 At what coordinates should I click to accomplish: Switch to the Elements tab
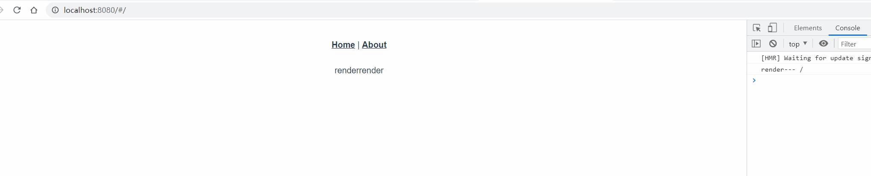point(808,28)
